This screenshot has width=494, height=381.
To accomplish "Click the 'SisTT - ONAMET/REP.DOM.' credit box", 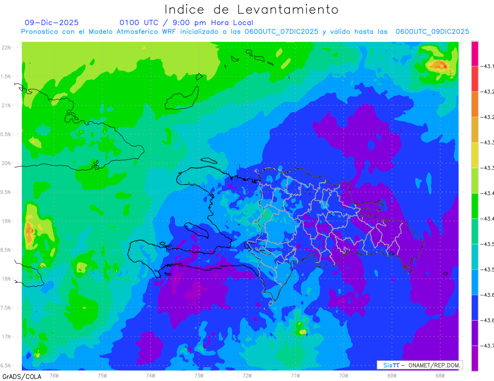I will (x=420, y=365).
